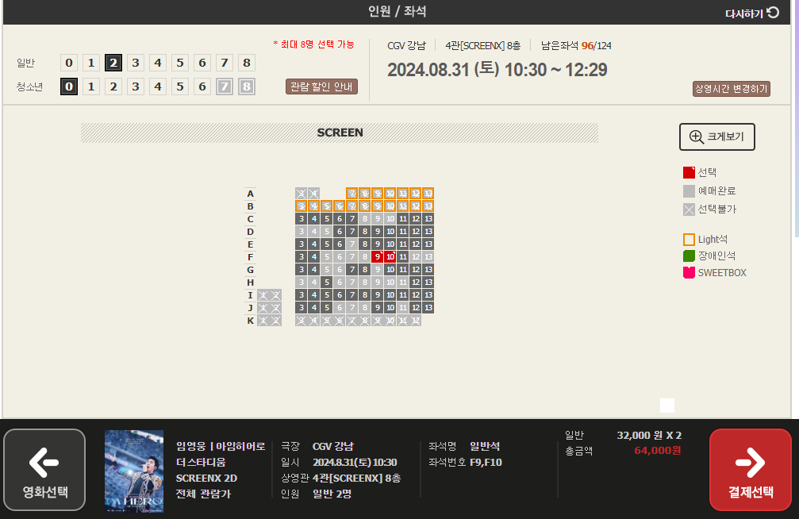Select seat G12

point(415,270)
